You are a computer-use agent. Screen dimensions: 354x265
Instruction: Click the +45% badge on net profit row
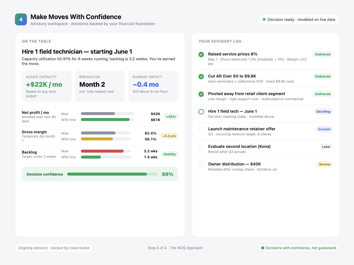[x=171, y=117]
